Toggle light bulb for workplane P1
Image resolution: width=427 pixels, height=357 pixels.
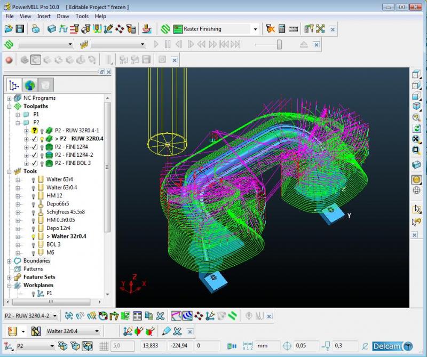[33, 293]
